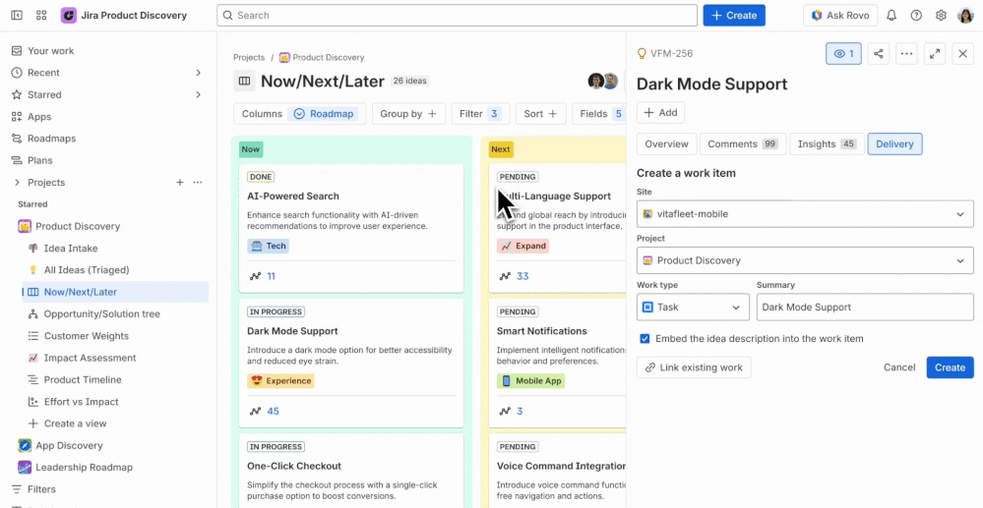This screenshot has width=983, height=508.
Task: Click collaborator avatars near the board title
Action: click(603, 81)
